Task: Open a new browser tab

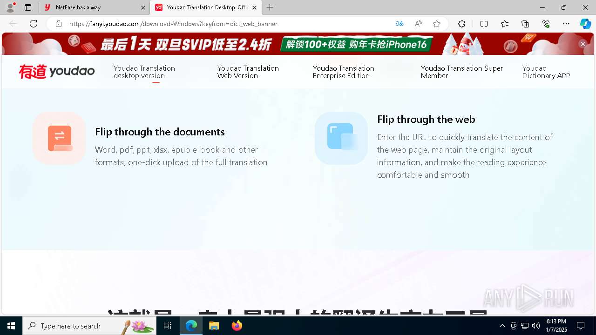Action: [x=270, y=7]
